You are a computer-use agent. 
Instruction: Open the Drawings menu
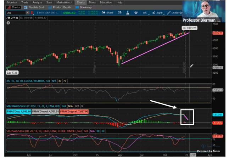pyautogui.click(x=174, y=13)
